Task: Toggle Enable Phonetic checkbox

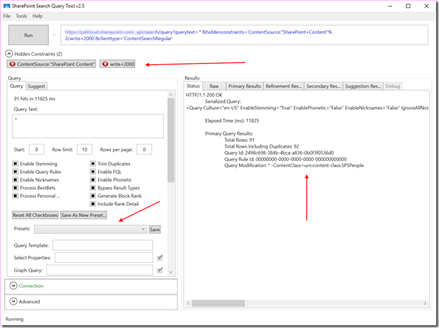Action: [93, 180]
